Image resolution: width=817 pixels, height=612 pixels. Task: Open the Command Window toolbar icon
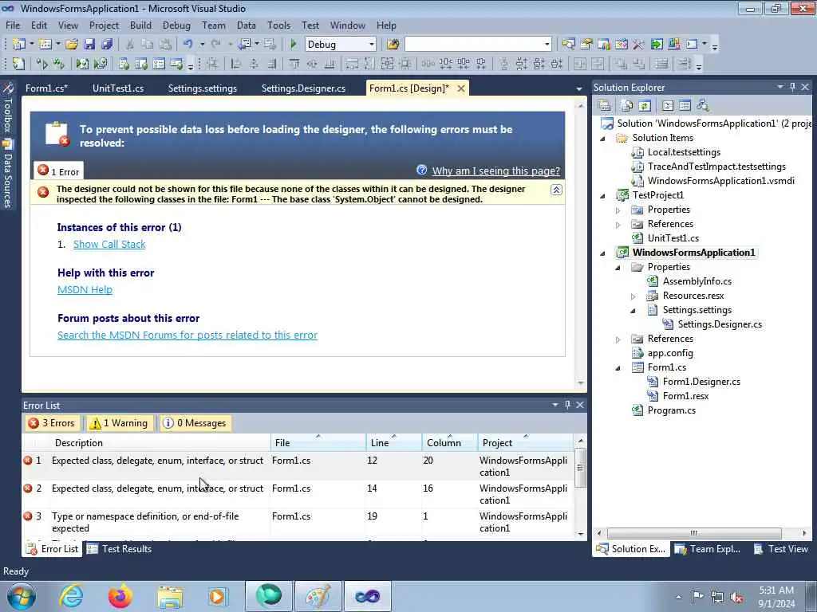coord(692,45)
